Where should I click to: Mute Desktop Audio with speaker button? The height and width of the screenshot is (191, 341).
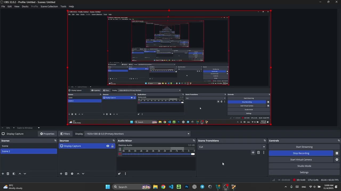click(x=120, y=154)
